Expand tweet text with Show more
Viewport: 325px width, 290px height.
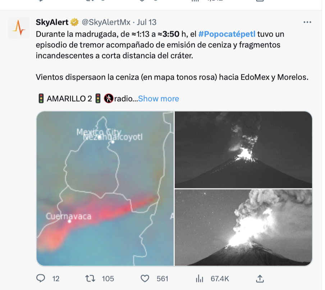coord(158,99)
